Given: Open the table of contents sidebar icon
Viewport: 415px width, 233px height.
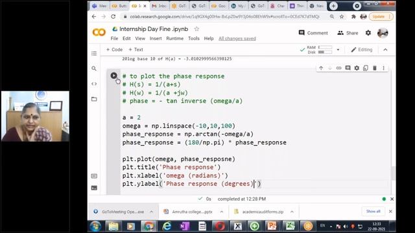Looking at the screenshot, I should 94,54.
